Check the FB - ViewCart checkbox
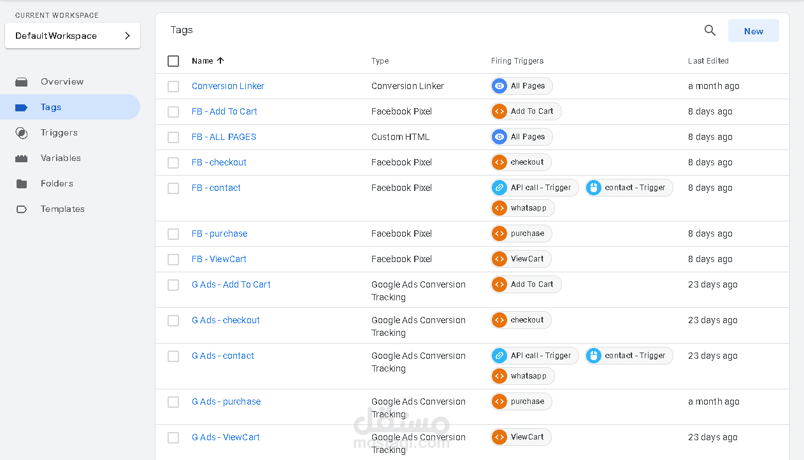Image resolution: width=804 pixels, height=460 pixels. [x=173, y=260]
